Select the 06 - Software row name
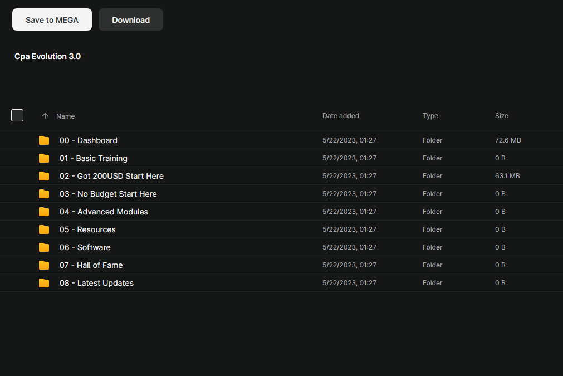563x376 pixels. (85, 247)
